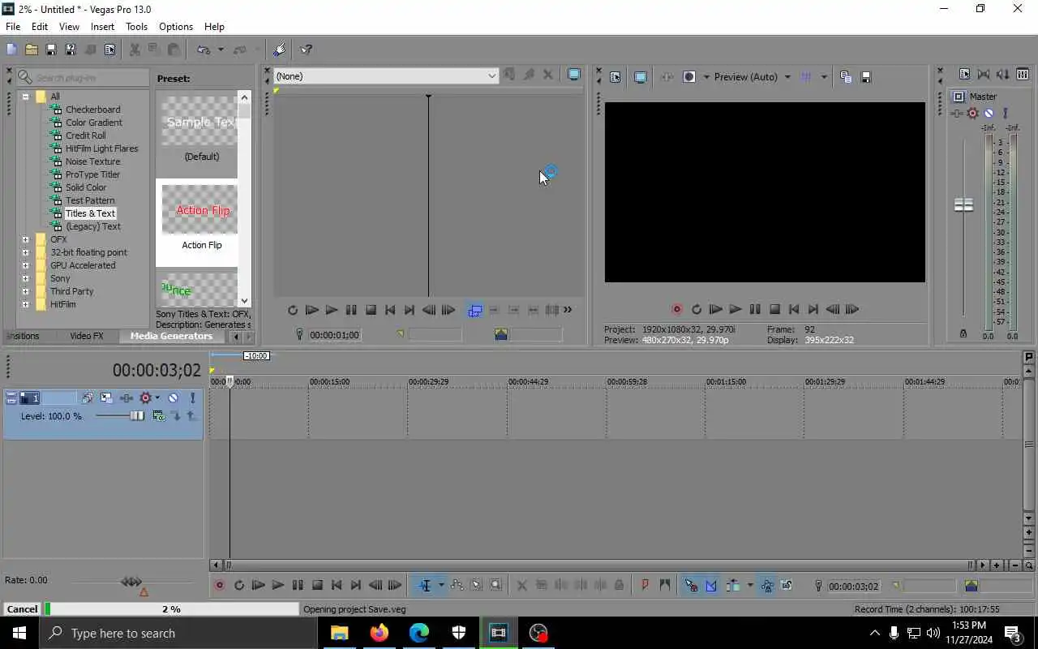Select the Normal Edit Tool in timeline toolbar
This screenshot has height=649, width=1038.
coord(425,585)
